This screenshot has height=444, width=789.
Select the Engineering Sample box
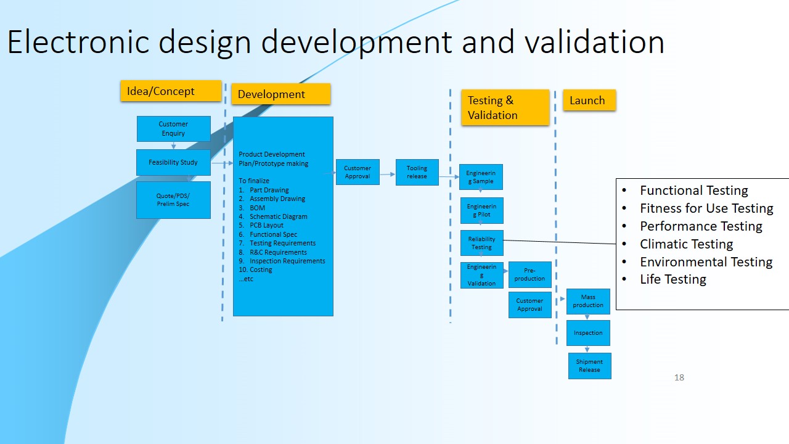point(481,177)
